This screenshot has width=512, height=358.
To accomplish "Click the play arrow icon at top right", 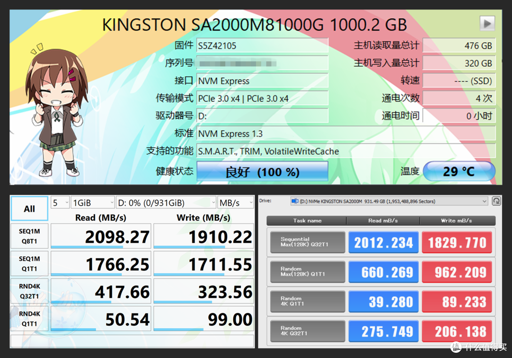I will pos(487,23).
